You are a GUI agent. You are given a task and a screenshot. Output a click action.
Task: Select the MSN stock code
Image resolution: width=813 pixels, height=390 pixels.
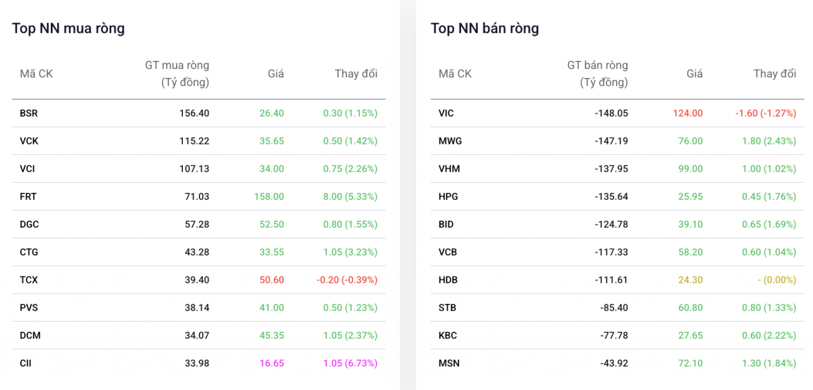449,363
